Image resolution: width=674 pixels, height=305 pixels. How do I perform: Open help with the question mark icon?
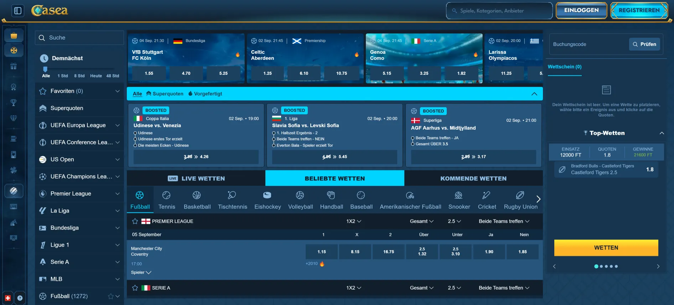pos(20,298)
